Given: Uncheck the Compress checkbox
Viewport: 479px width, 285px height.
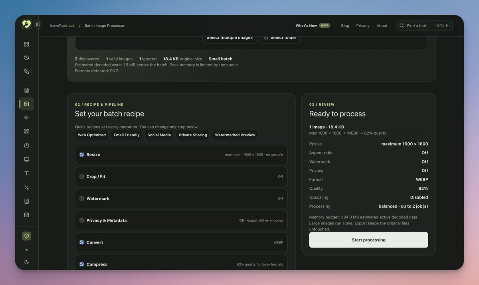Looking at the screenshot, I should (81, 264).
